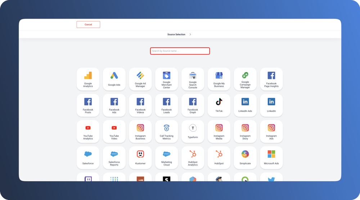Image resolution: width=360 pixels, height=200 pixels.
Task: Choose the Facebook Leads source
Action: click(166, 105)
